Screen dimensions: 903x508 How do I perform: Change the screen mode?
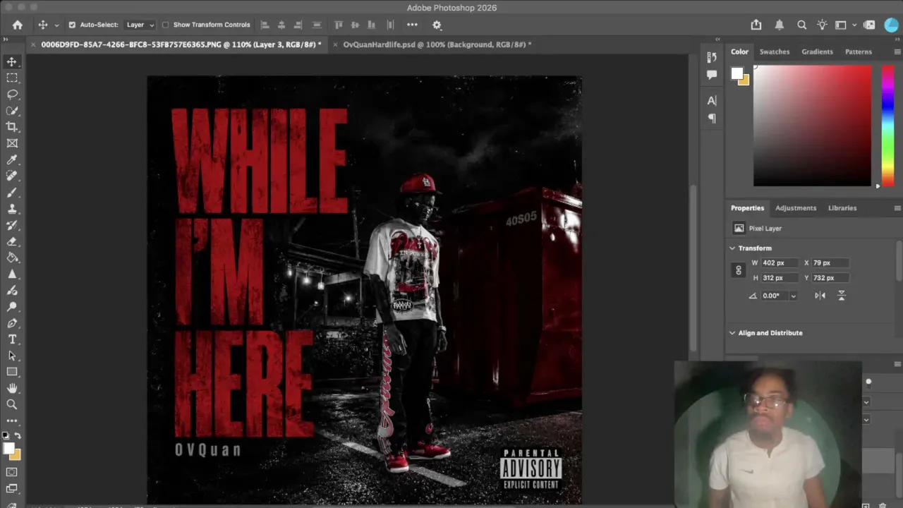click(12, 488)
